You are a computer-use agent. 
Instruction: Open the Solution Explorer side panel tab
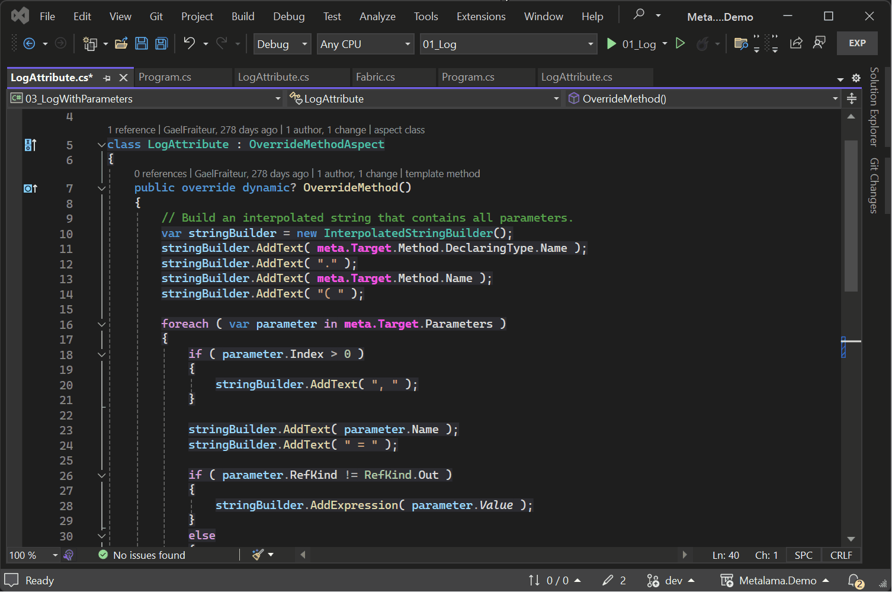874,106
